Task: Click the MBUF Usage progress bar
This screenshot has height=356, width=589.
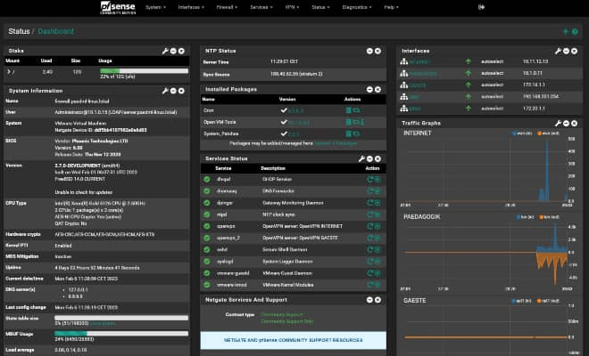Action: point(121,334)
